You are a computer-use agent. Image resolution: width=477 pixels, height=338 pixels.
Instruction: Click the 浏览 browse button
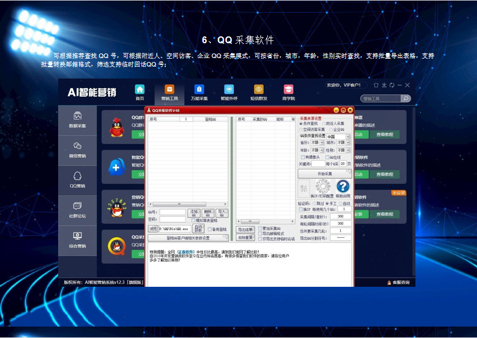pyautogui.click(x=153, y=229)
